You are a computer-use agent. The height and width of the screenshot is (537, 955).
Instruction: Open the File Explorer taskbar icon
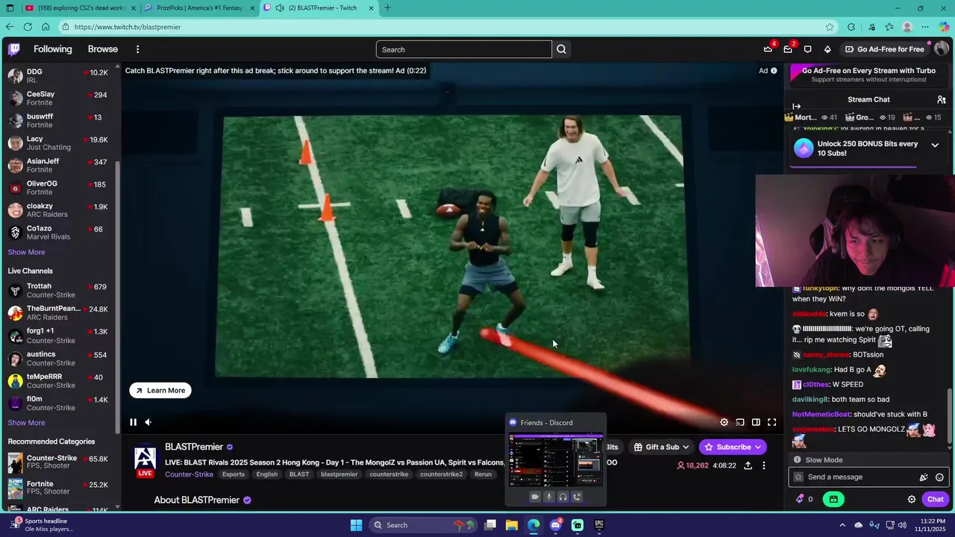click(512, 525)
